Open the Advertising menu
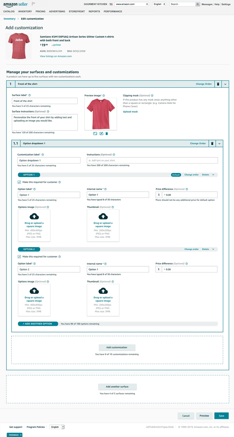Image resolution: width=234 pixels, height=437 pixels. coord(57,11)
